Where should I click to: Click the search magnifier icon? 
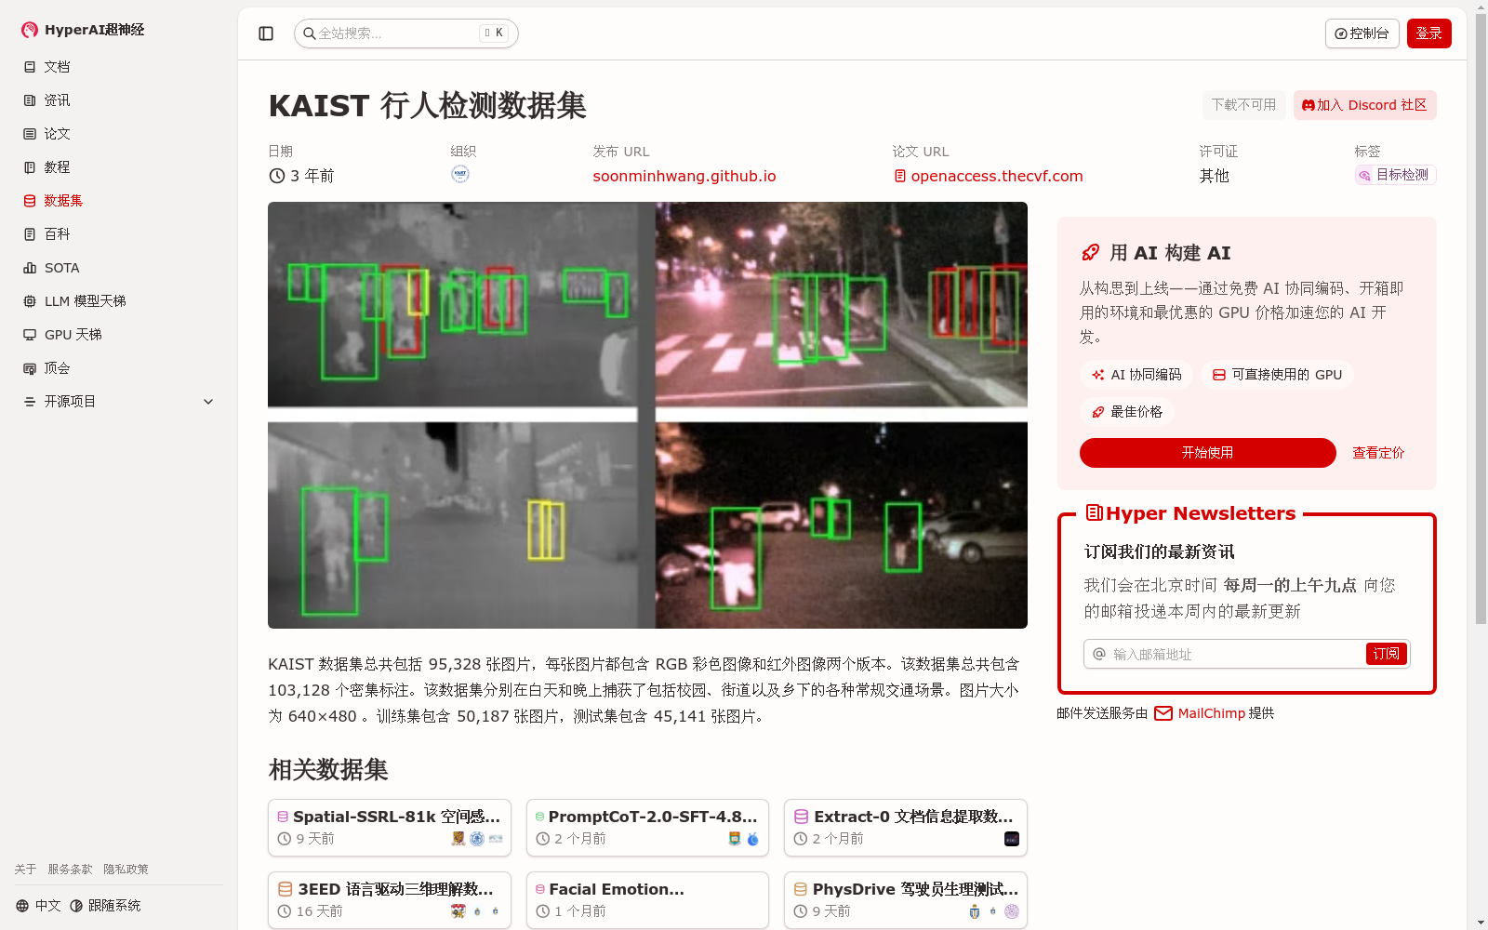point(310,33)
